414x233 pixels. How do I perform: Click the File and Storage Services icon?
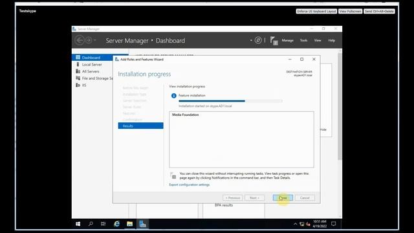point(78,78)
